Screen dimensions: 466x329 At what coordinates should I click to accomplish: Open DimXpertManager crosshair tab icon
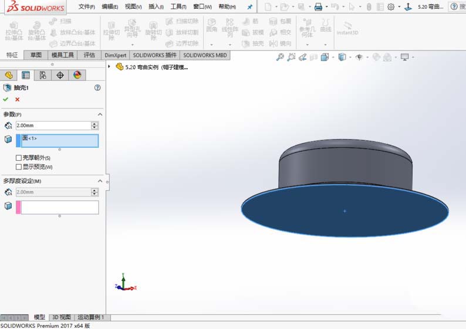pyautogui.click(x=60, y=75)
